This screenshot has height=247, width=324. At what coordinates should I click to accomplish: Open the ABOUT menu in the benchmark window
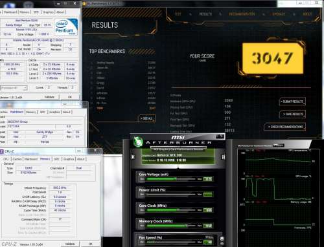pos(307,14)
